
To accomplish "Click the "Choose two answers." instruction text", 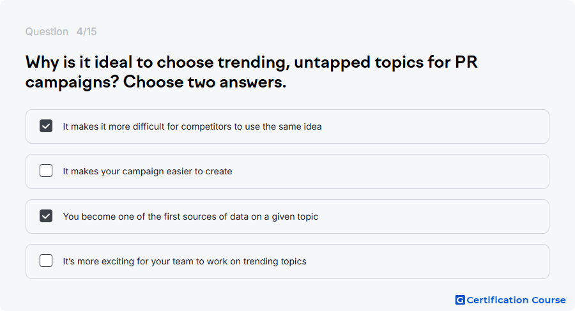I will (204, 82).
